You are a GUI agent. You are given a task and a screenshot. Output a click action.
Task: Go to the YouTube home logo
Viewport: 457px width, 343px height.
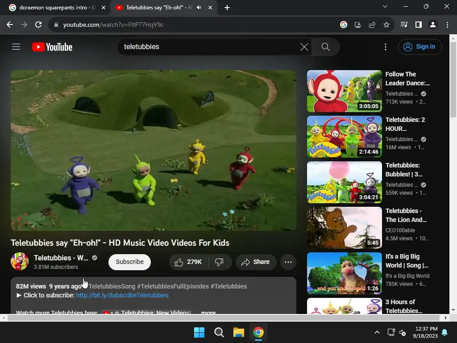pos(52,47)
